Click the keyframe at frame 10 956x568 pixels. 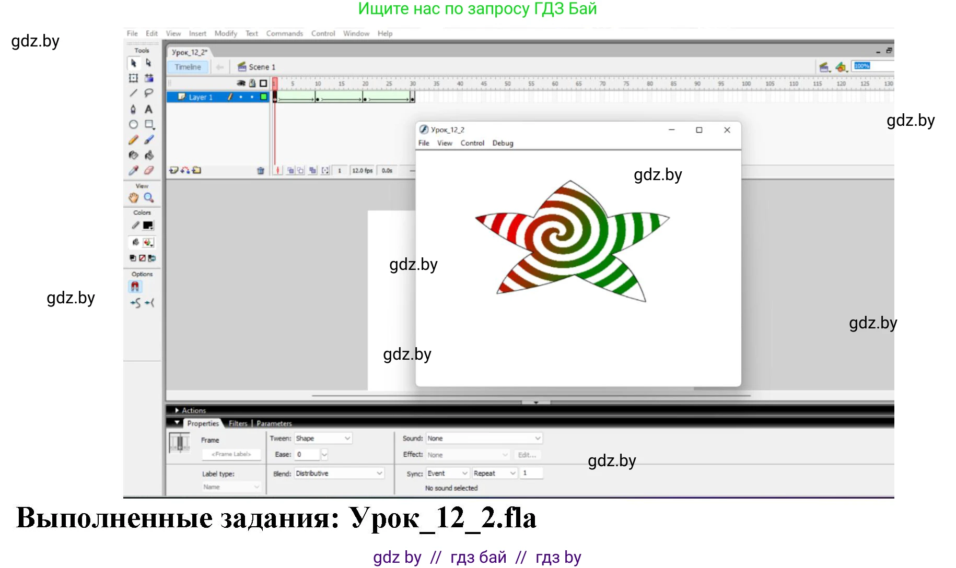[317, 99]
